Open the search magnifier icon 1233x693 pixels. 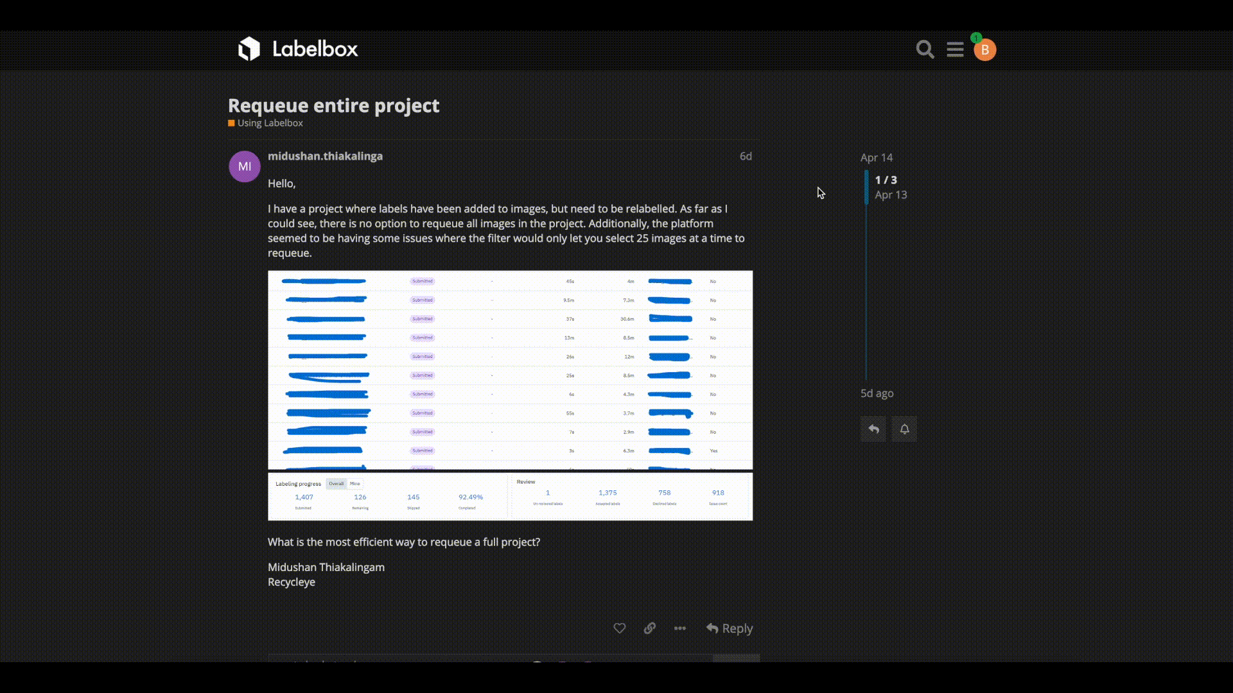coord(925,49)
